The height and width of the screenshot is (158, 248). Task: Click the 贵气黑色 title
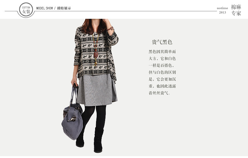[x=162, y=42]
